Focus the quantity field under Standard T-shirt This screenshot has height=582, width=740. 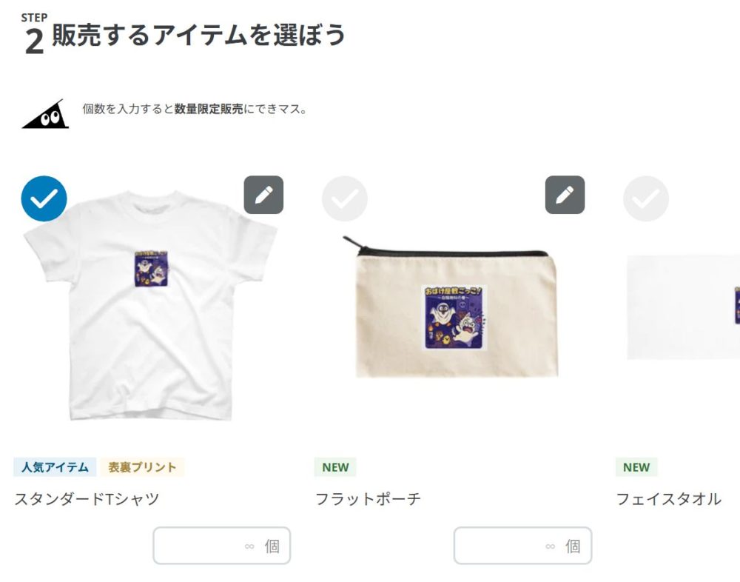click(x=221, y=546)
